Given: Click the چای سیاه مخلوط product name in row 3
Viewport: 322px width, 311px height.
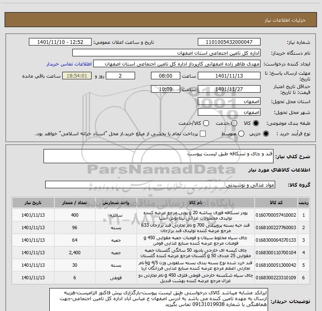Looking at the screenshot, I should pyautogui.click(x=196, y=240).
